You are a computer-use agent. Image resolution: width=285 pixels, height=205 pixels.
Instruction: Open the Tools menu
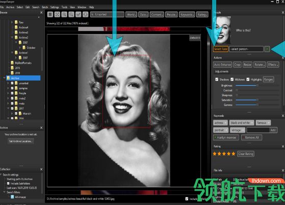(64, 7)
